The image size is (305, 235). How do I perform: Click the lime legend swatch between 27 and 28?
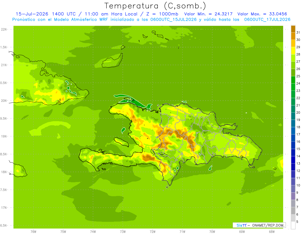[x=293, y=58]
